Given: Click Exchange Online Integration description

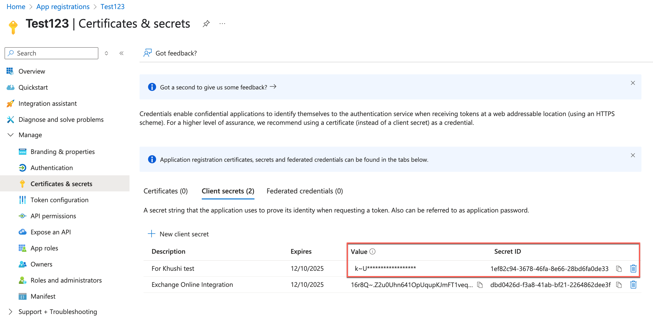Looking at the screenshot, I should pos(192,285).
